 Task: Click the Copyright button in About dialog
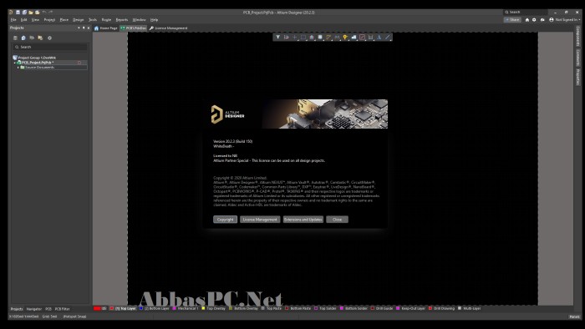click(225, 220)
